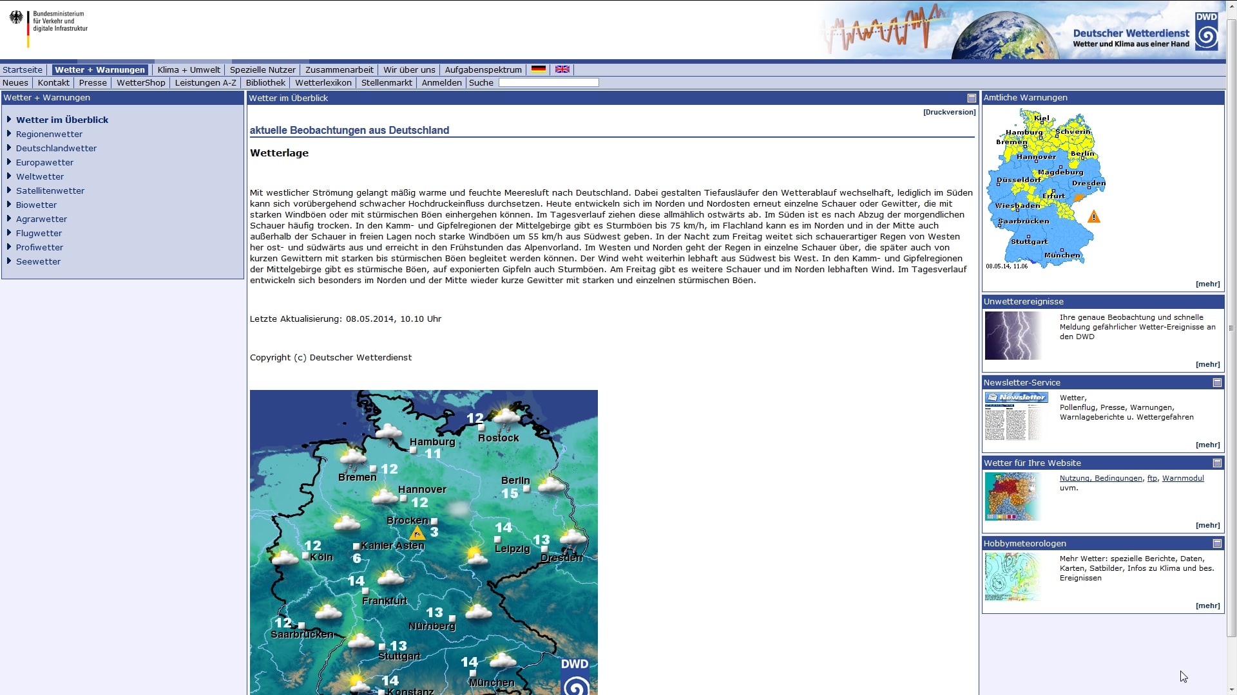The height and width of the screenshot is (695, 1237).
Task: Open the Spezielle Nutzer menu
Action: click(x=262, y=69)
